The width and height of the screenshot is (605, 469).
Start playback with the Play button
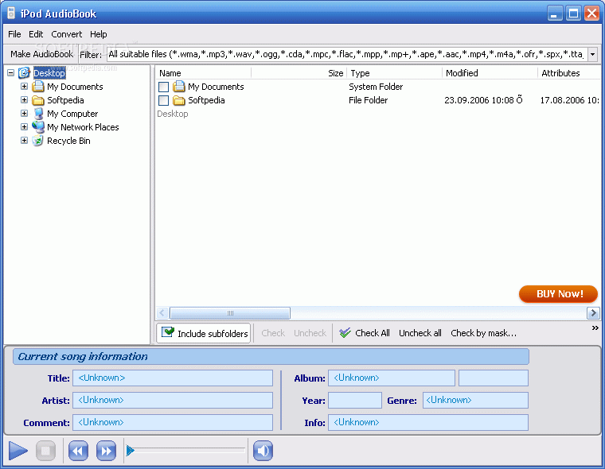(18, 450)
